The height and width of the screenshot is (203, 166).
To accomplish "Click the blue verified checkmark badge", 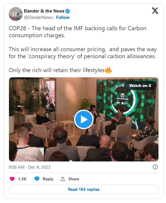I will (67, 11).
